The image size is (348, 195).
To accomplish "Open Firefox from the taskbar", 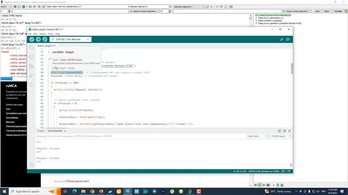I will point(101,191).
